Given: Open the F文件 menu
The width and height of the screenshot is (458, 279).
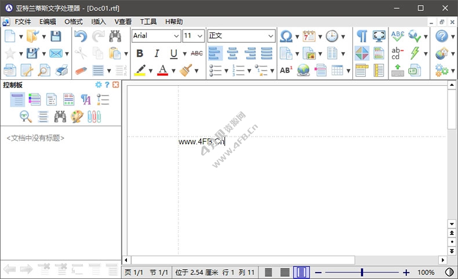Looking at the screenshot, I should pos(23,22).
